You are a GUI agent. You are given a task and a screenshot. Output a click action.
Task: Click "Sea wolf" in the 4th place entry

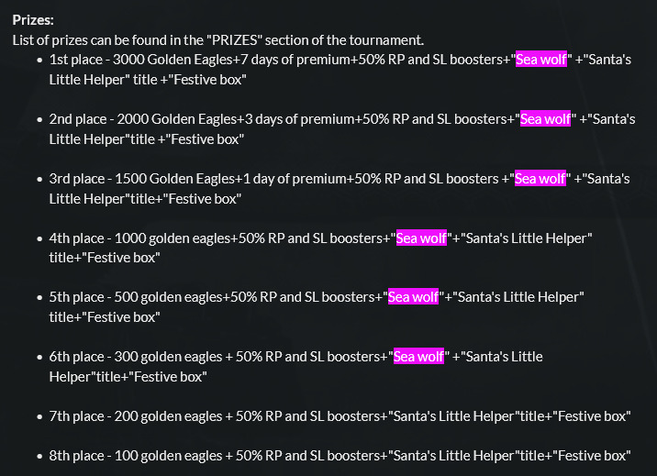[421, 238]
